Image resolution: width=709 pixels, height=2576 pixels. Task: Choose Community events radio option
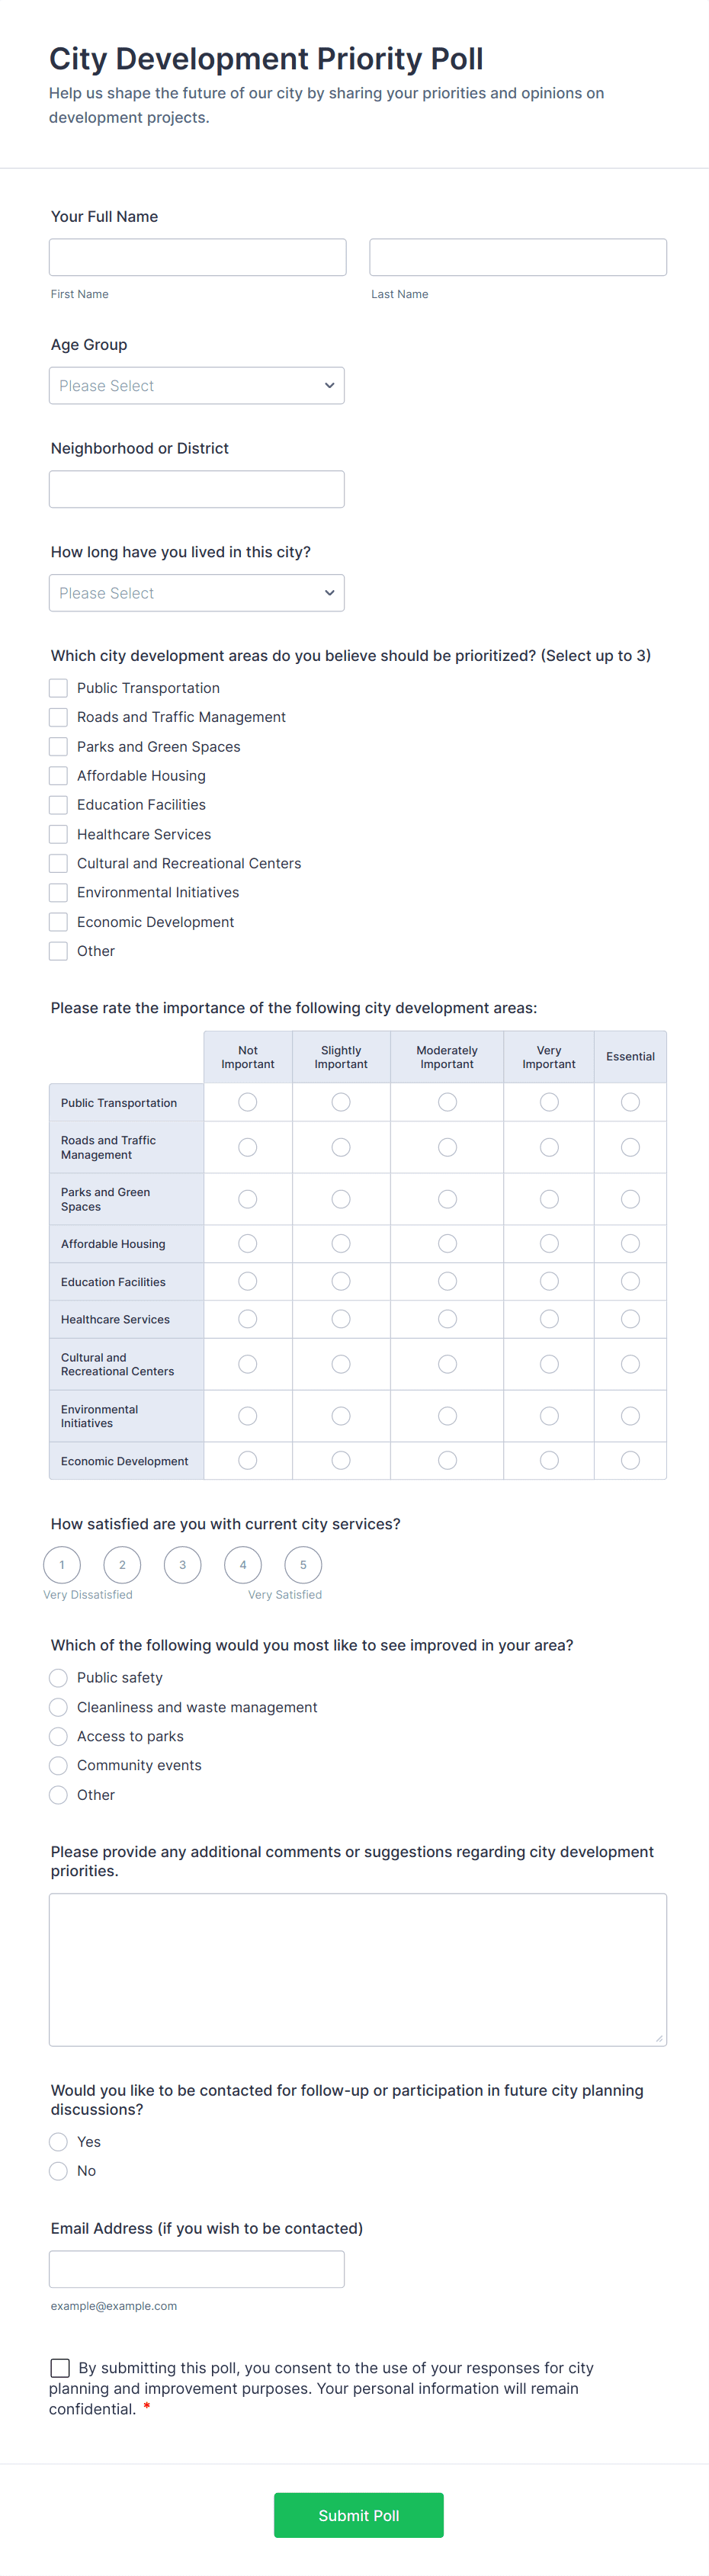pyautogui.click(x=59, y=1766)
